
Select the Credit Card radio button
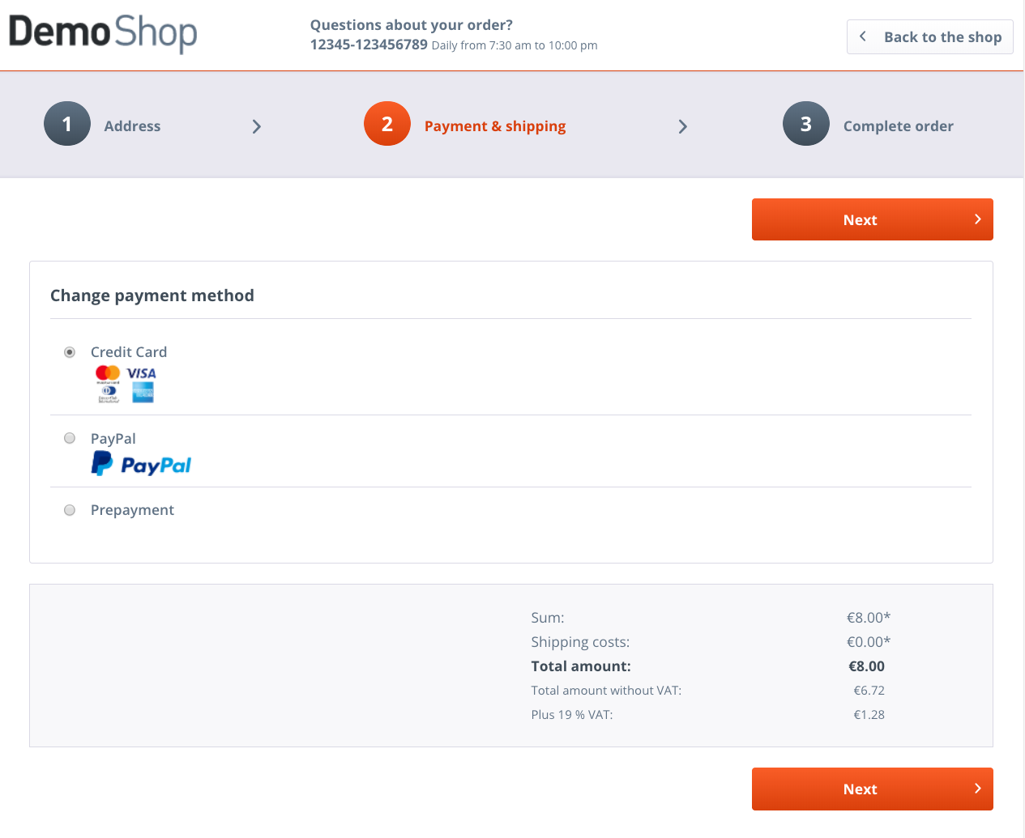pyautogui.click(x=70, y=352)
